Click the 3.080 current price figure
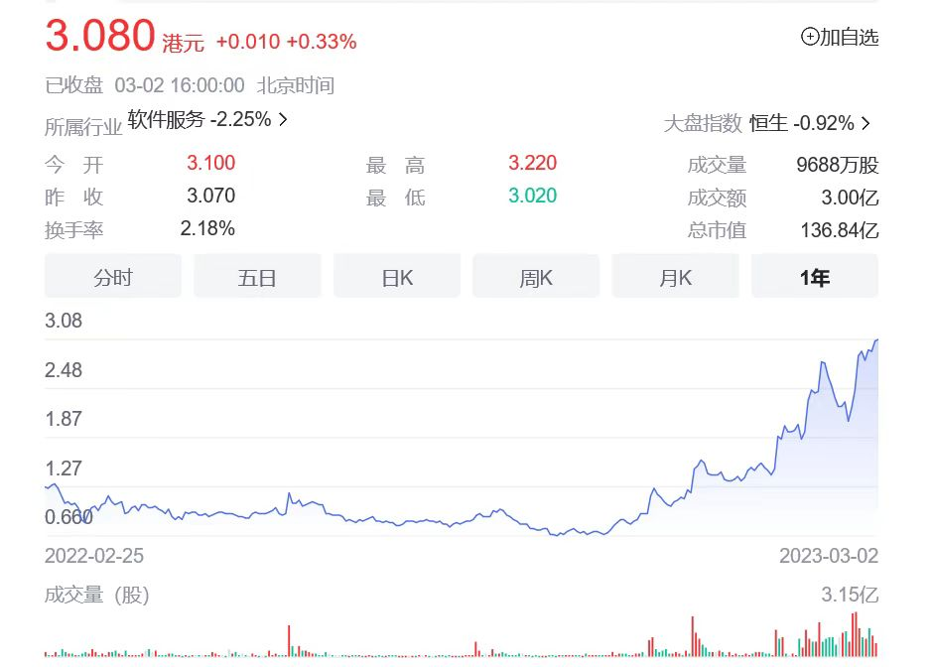Image resolution: width=932 pixels, height=667 pixels. (100, 35)
